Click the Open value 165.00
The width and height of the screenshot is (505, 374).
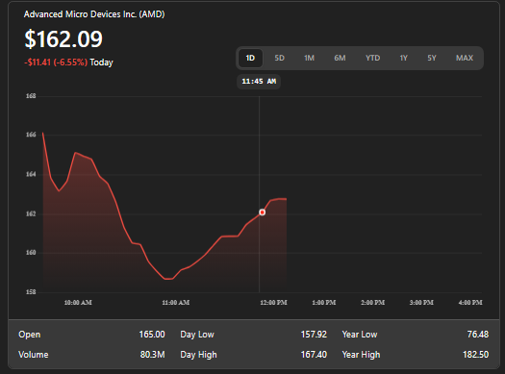[152, 335]
